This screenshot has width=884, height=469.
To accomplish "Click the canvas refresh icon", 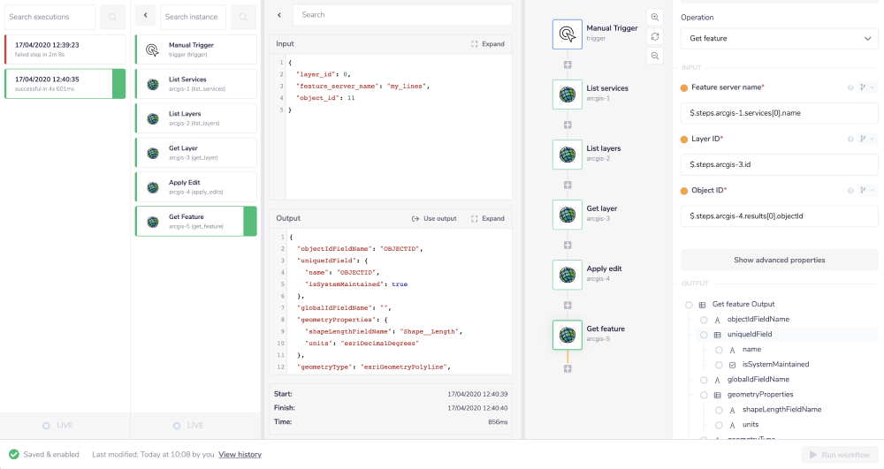I will (654, 36).
